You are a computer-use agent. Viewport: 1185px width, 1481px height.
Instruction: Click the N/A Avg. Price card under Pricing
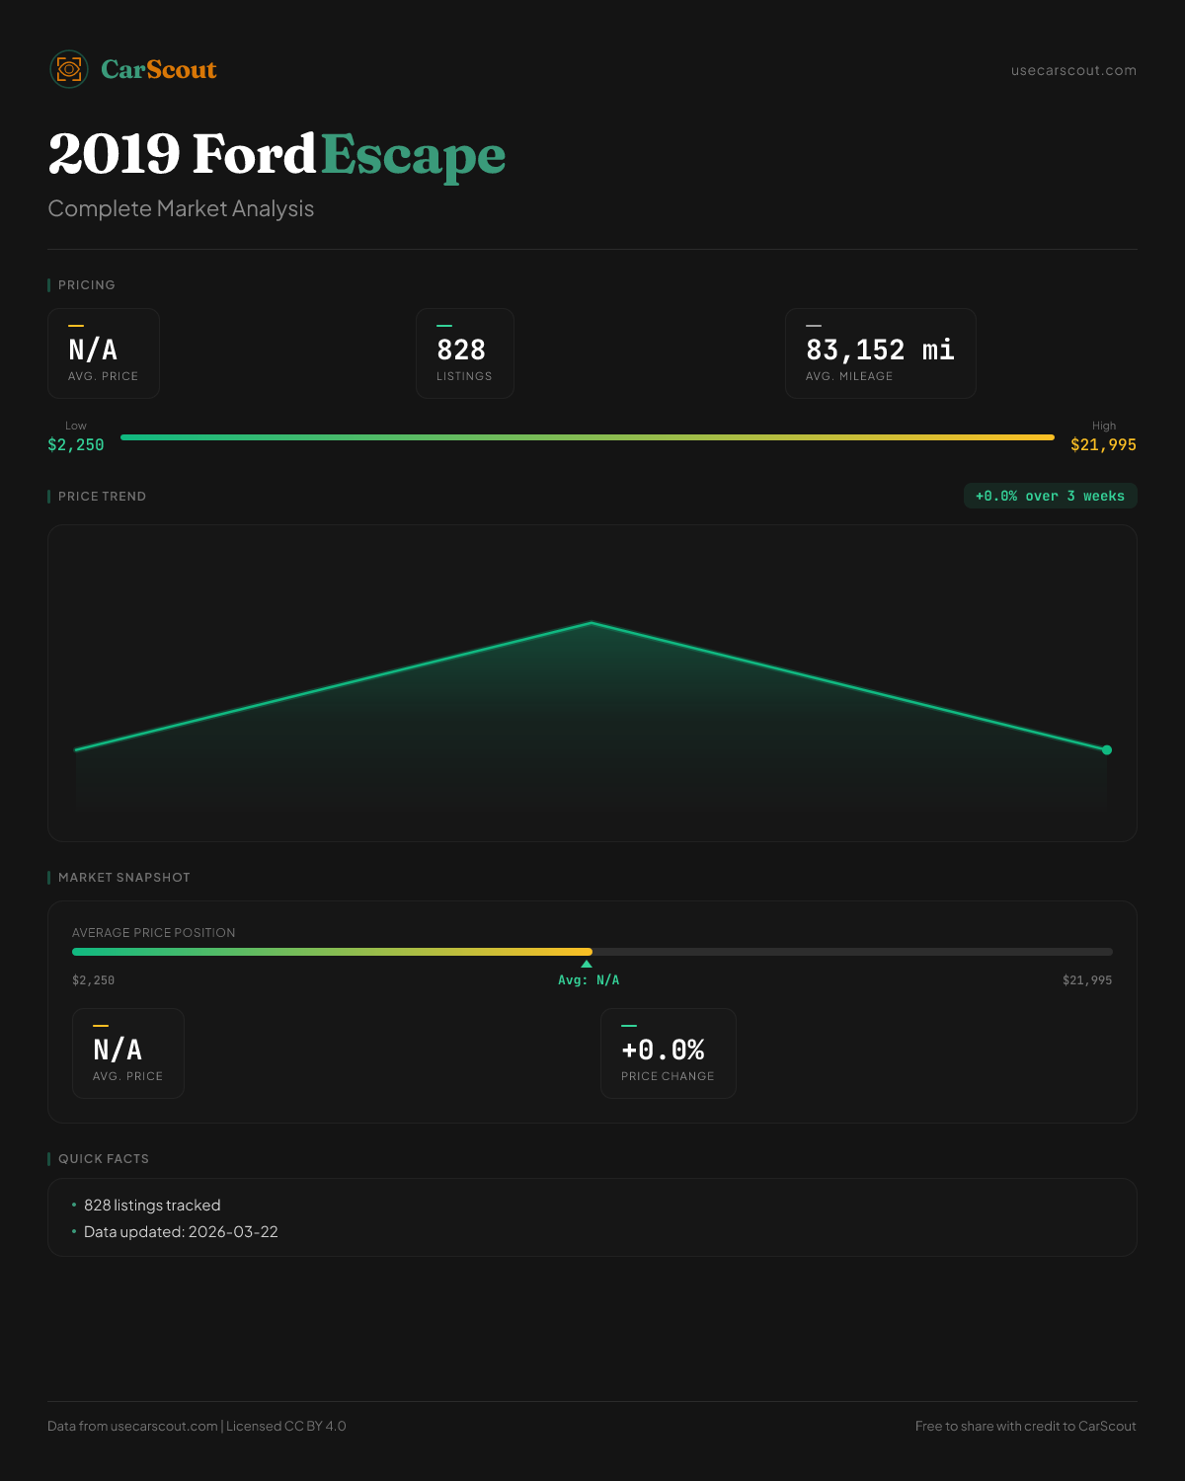104,353
